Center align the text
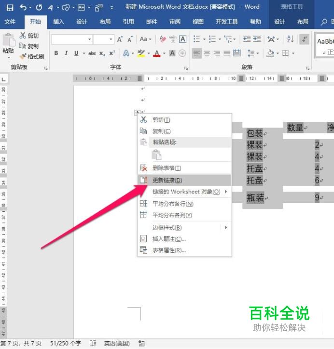Screen dimensions: 334x349 [207, 53]
